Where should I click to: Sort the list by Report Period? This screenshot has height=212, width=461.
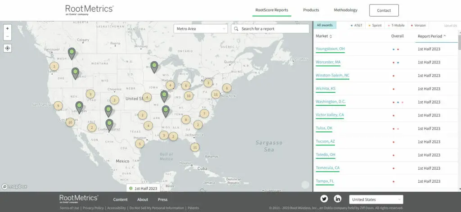pos(432,36)
